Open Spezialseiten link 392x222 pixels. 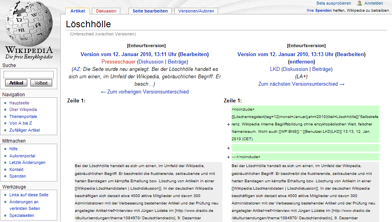point(22,215)
